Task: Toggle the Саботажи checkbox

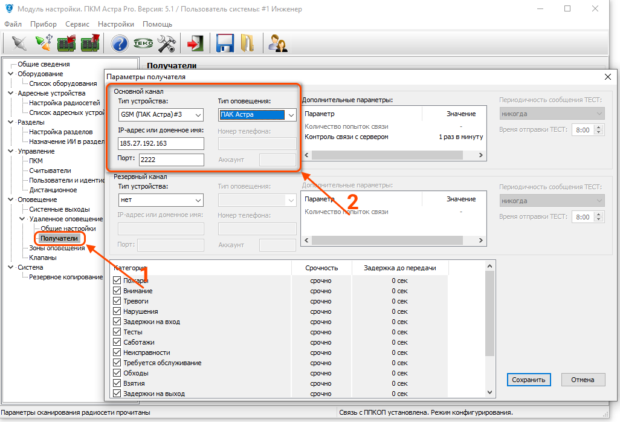Action: [x=117, y=342]
